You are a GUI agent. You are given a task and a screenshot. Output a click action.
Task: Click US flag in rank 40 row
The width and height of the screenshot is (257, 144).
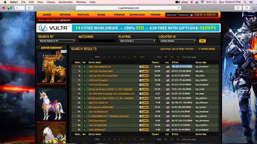168,125
